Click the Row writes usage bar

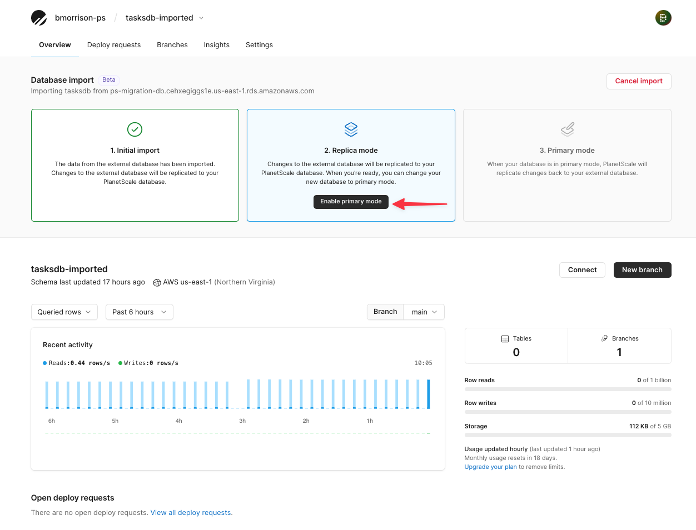[x=568, y=412]
